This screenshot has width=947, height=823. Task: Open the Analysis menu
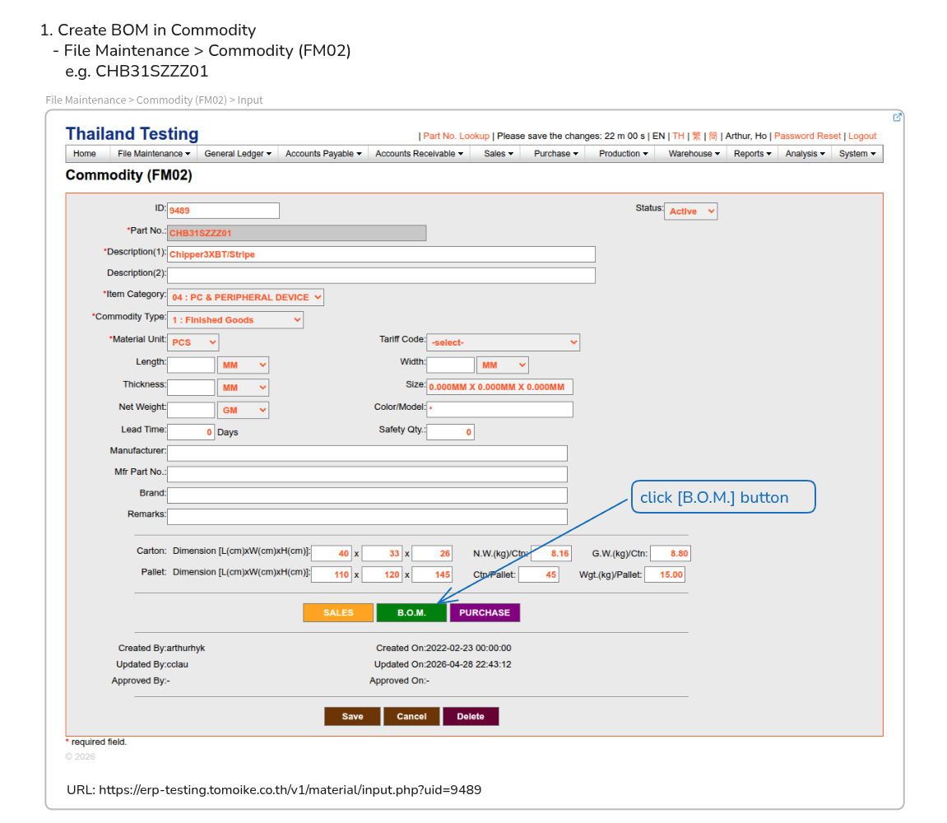tap(805, 154)
